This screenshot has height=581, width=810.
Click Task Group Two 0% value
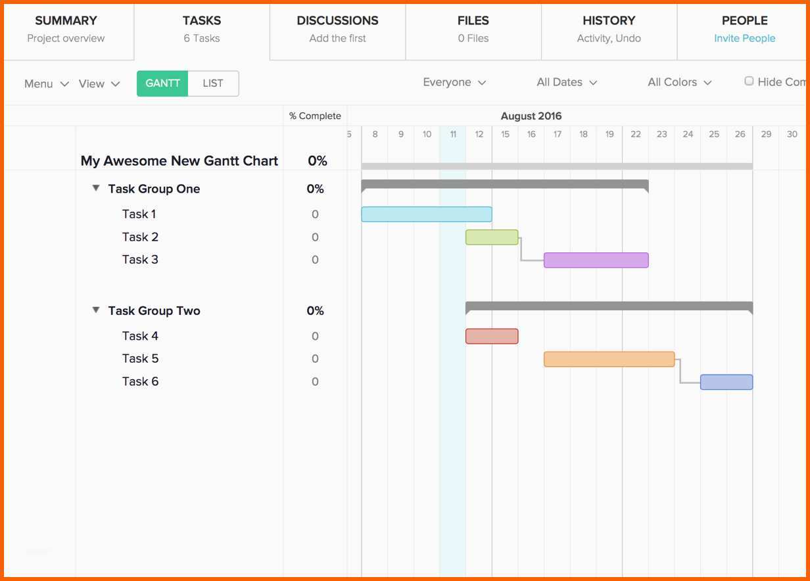point(316,311)
